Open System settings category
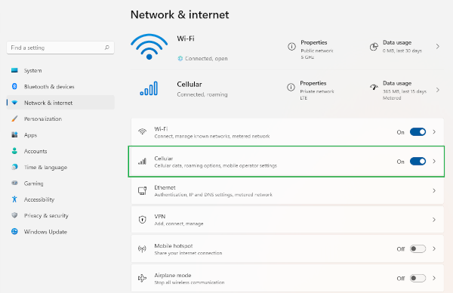 click(x=60, y=70)
